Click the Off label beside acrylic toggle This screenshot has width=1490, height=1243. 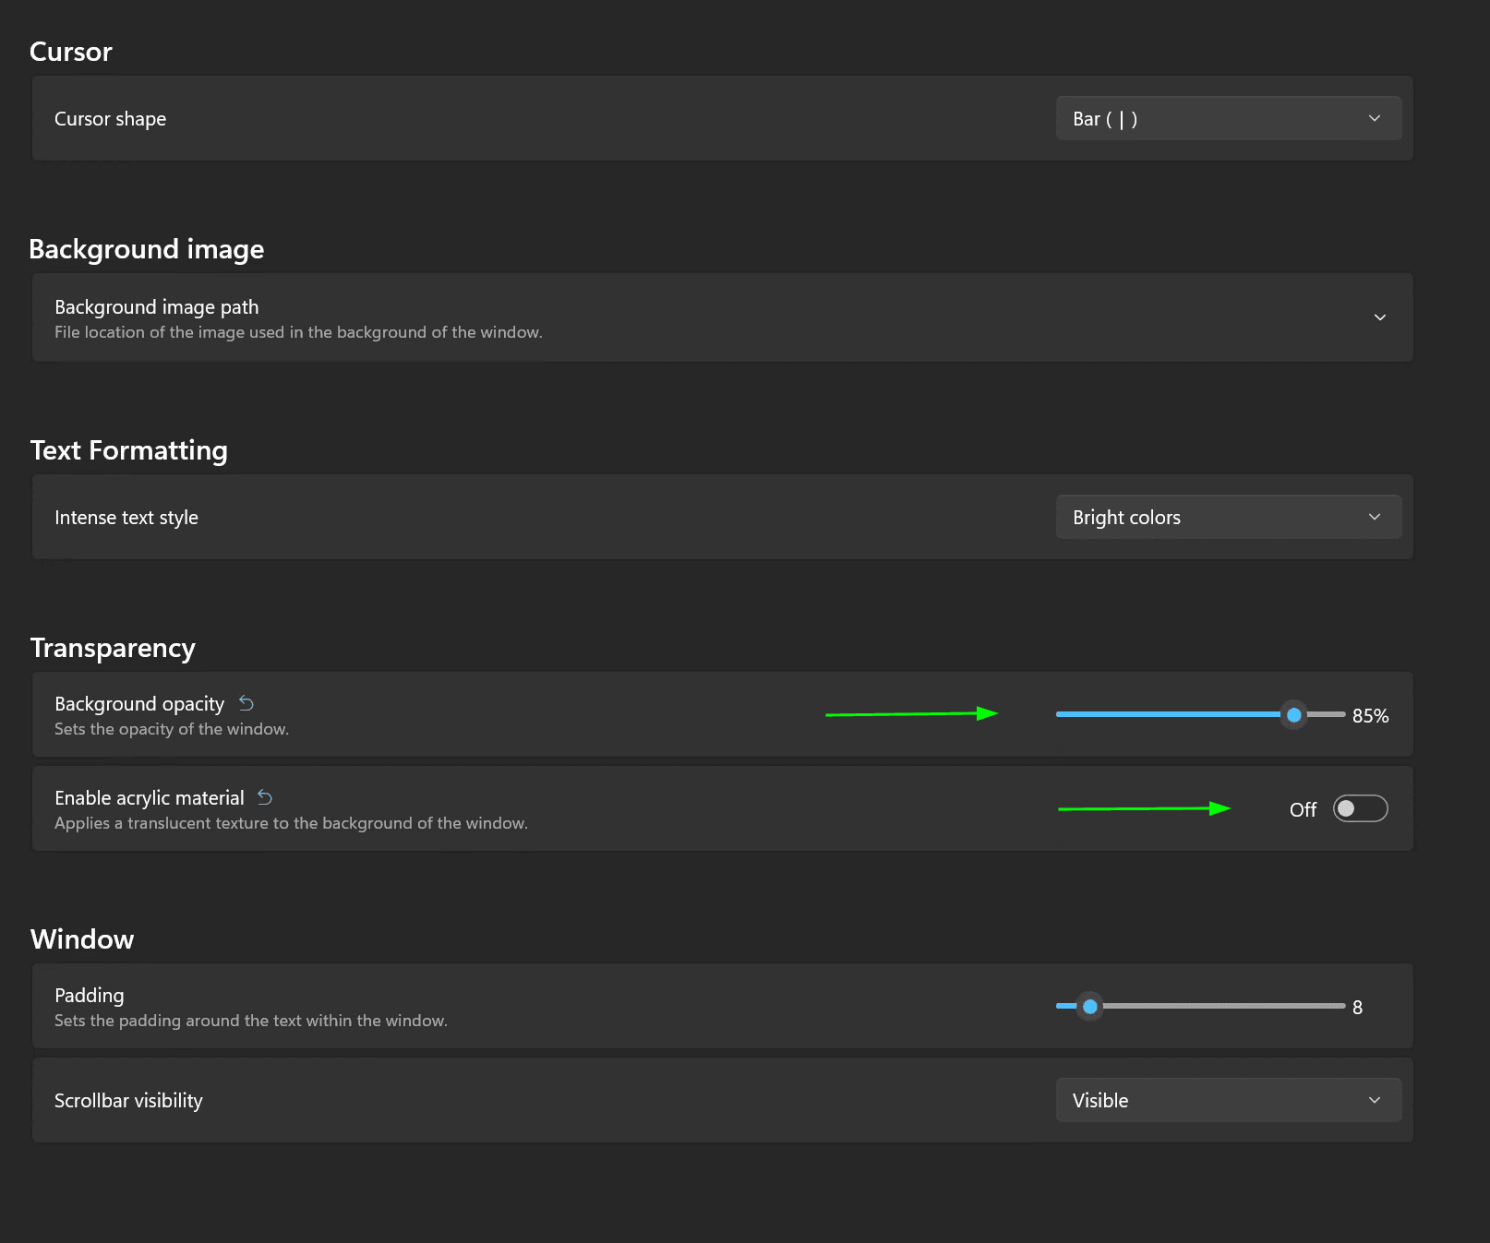tap(1303, 809)
